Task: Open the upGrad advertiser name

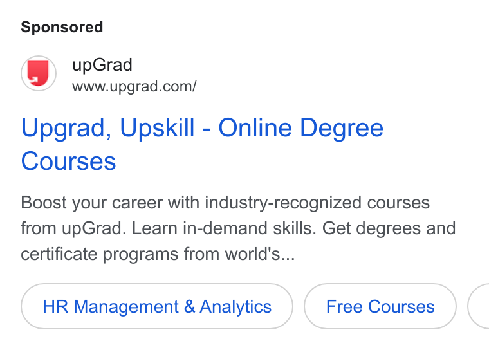Action: (102, 65)
